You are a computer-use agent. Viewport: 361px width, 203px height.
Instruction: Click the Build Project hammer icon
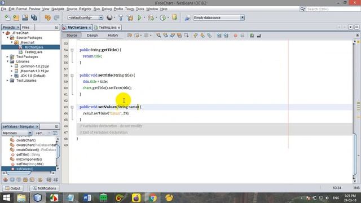pos(121,17)
